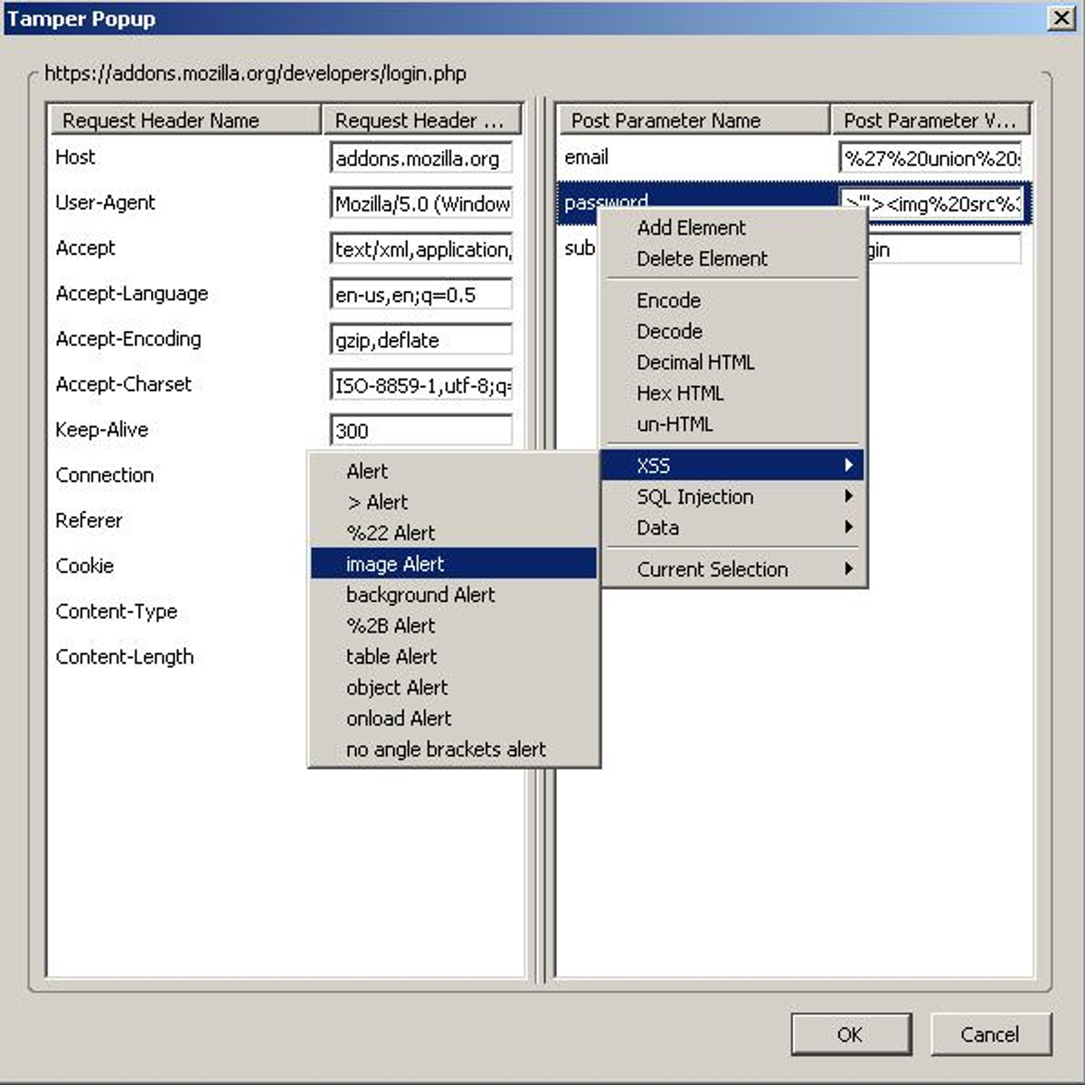This screenshot has width=1085, height=1085.
Task: Select Hex HTML encoding option
Action: click(x=680, y=393)
